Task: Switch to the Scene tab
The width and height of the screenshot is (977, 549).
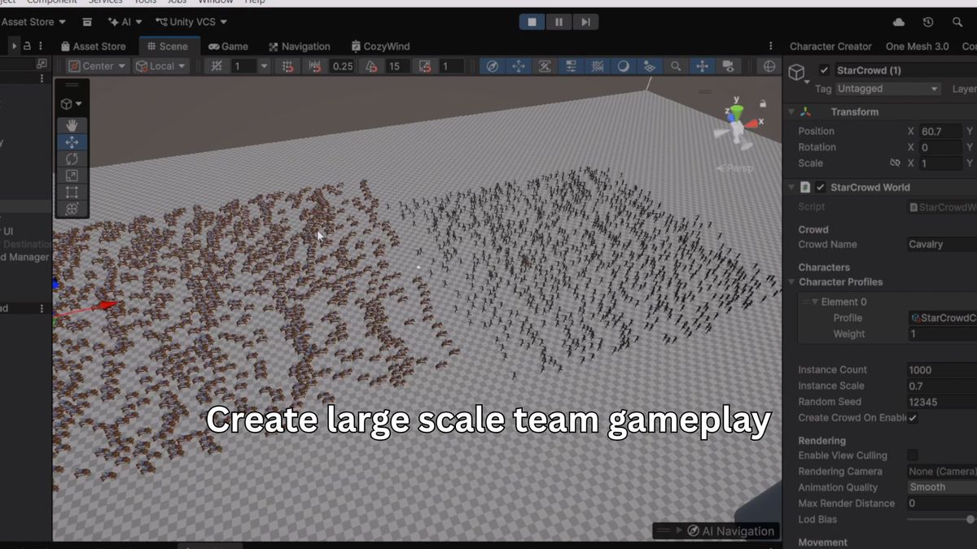Action: [x=167, y=46]
